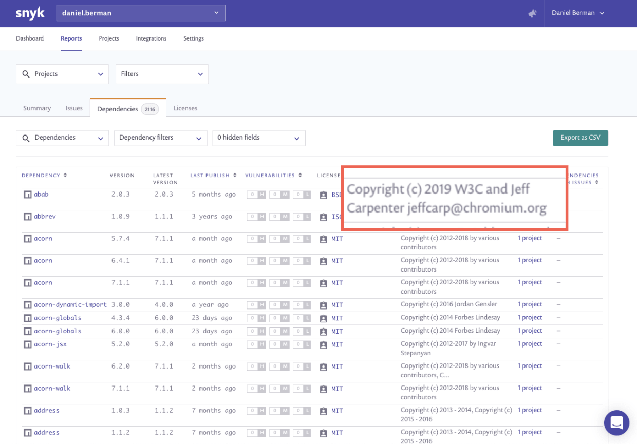Click the package icon beside abab
The height and width of the screenshot is (444, 637).
27,195
